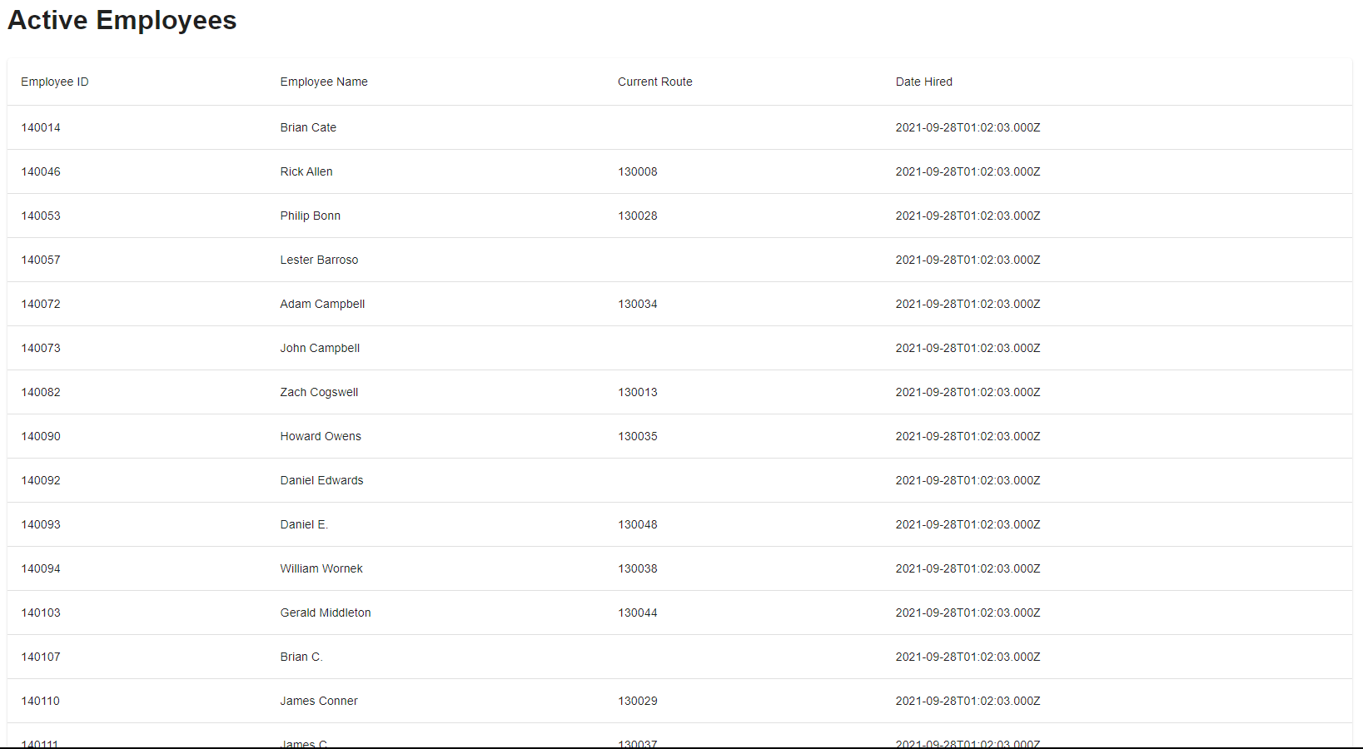Click the Gerald Middleton name cell
1363x749 pixels.
click(326, 613)
